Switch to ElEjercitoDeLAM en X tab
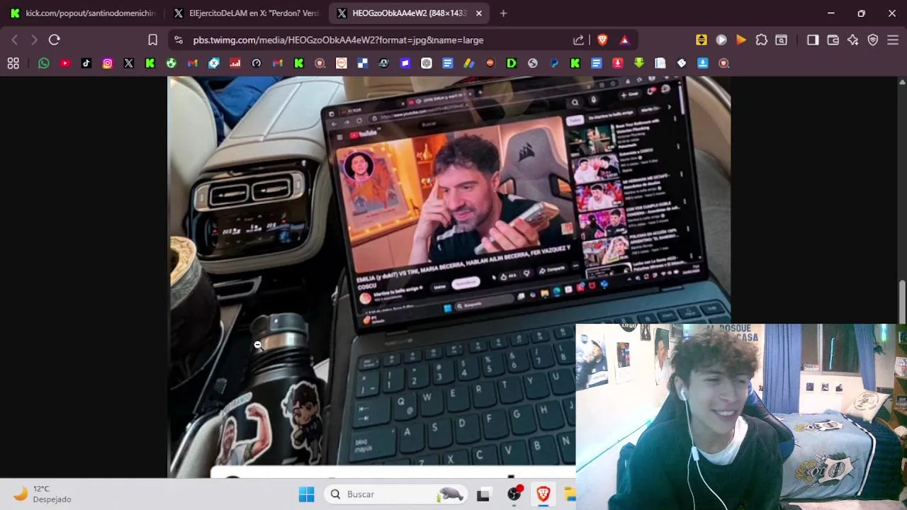 [x=246, y=13]
